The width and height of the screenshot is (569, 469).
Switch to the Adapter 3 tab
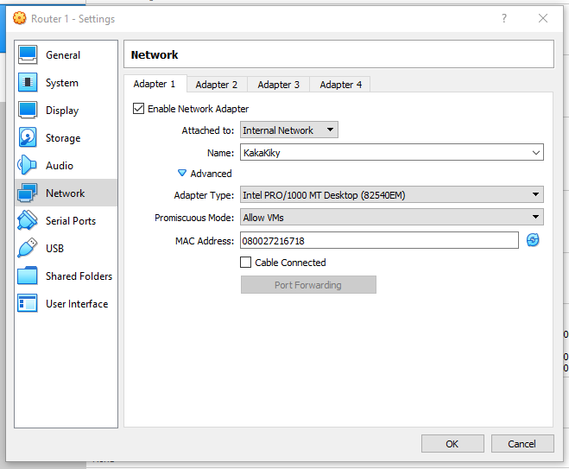pos(279,85)
